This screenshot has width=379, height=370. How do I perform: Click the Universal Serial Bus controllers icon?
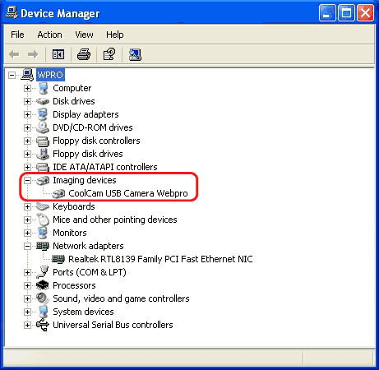point(43,325)
